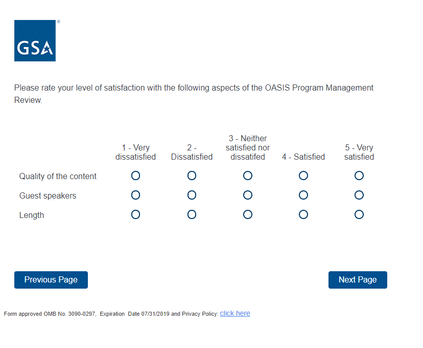This screenshot has width=423, height=348.
Task: Rate Quality of the content as Very dissatisfied
Action: (135, 176)
